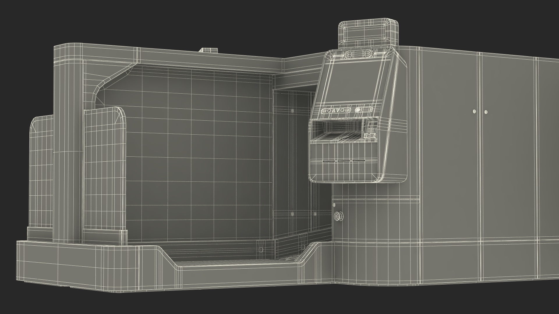Click the diamond symbol below the screen
Screen dimensions: 559x314
tap(329, 111)
